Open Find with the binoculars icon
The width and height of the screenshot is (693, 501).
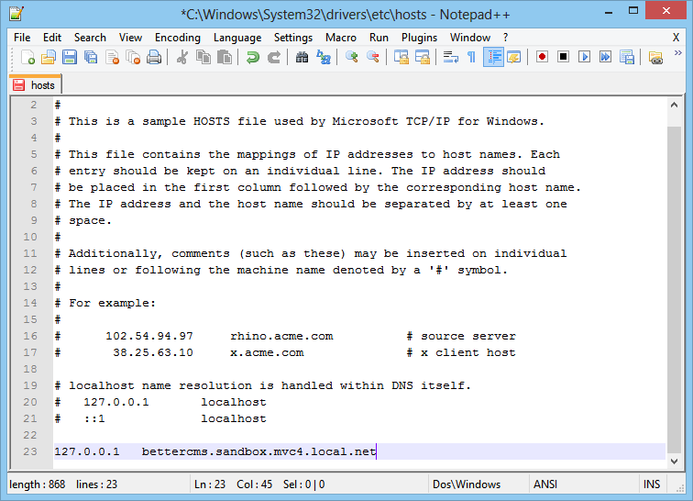tap(302, 58)
